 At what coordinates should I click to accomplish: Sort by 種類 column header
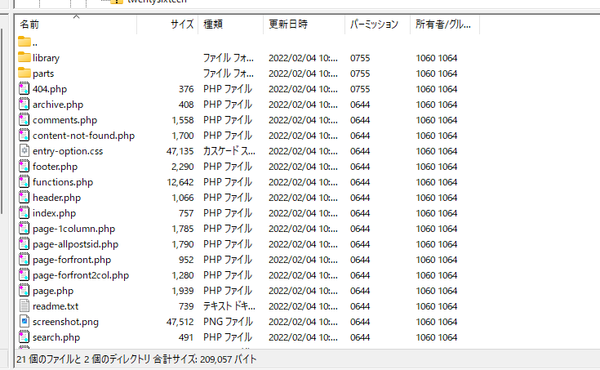click(213, 25)
